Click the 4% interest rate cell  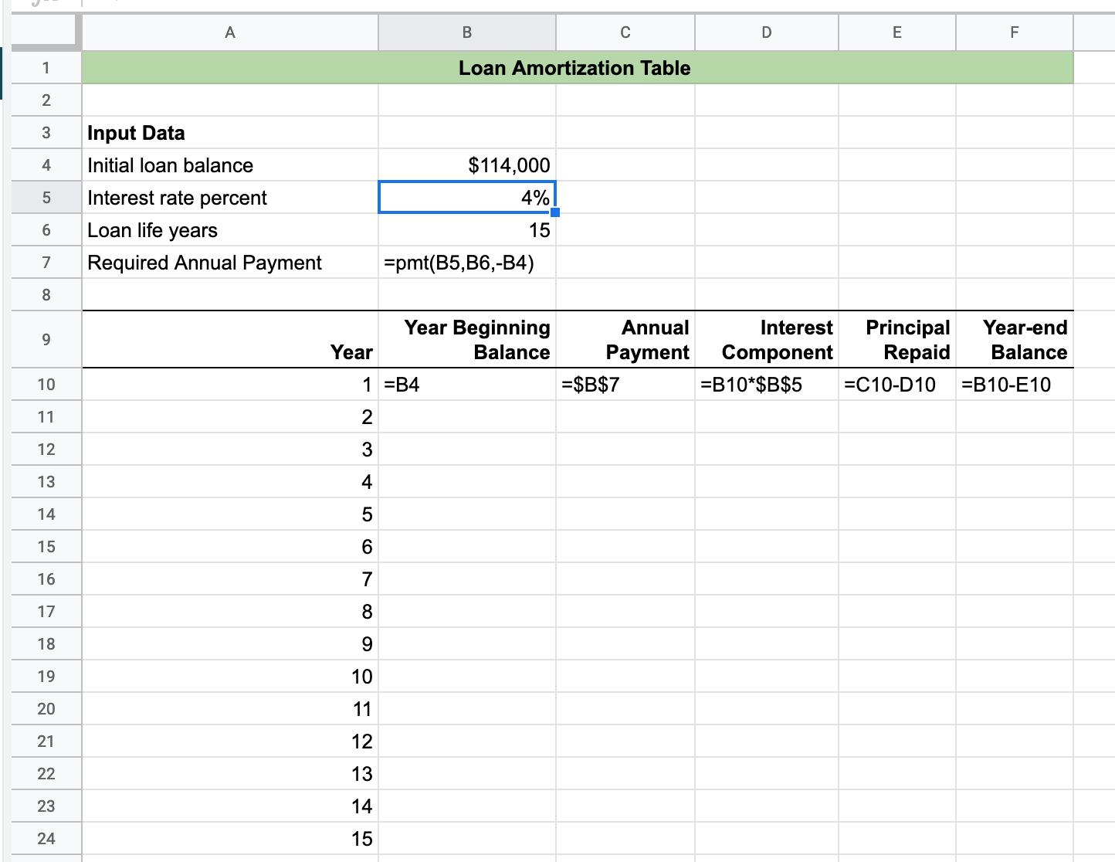click(x=467, y=198)
